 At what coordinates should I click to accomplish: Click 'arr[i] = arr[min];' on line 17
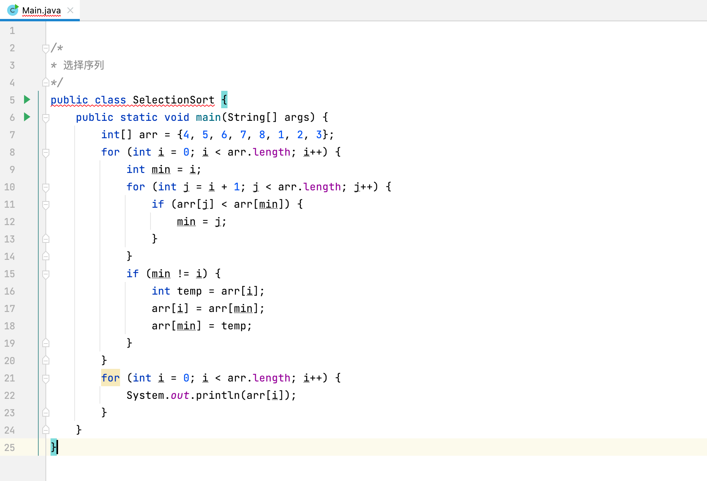point(208,308)
